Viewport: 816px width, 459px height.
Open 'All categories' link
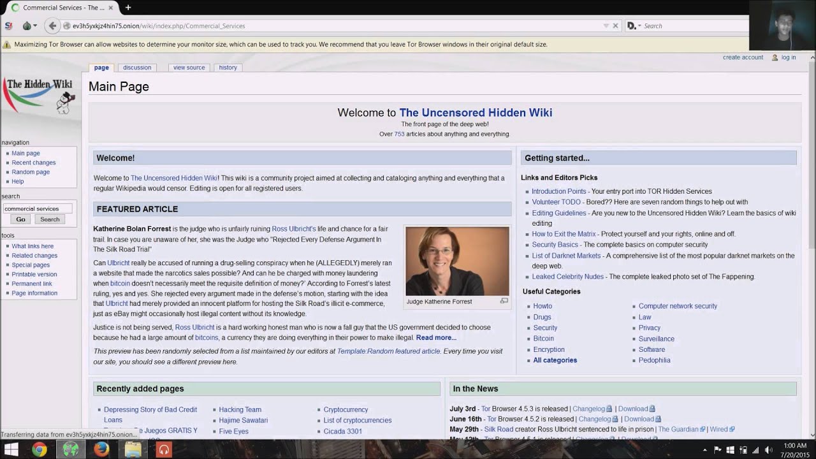pyautogui.click(x=555, y=360)
